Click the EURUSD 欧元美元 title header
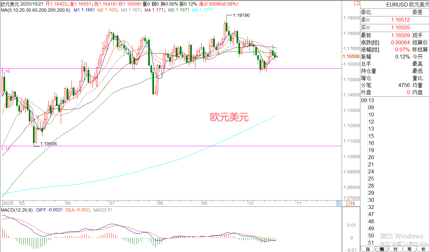 [x=407, y=5]
